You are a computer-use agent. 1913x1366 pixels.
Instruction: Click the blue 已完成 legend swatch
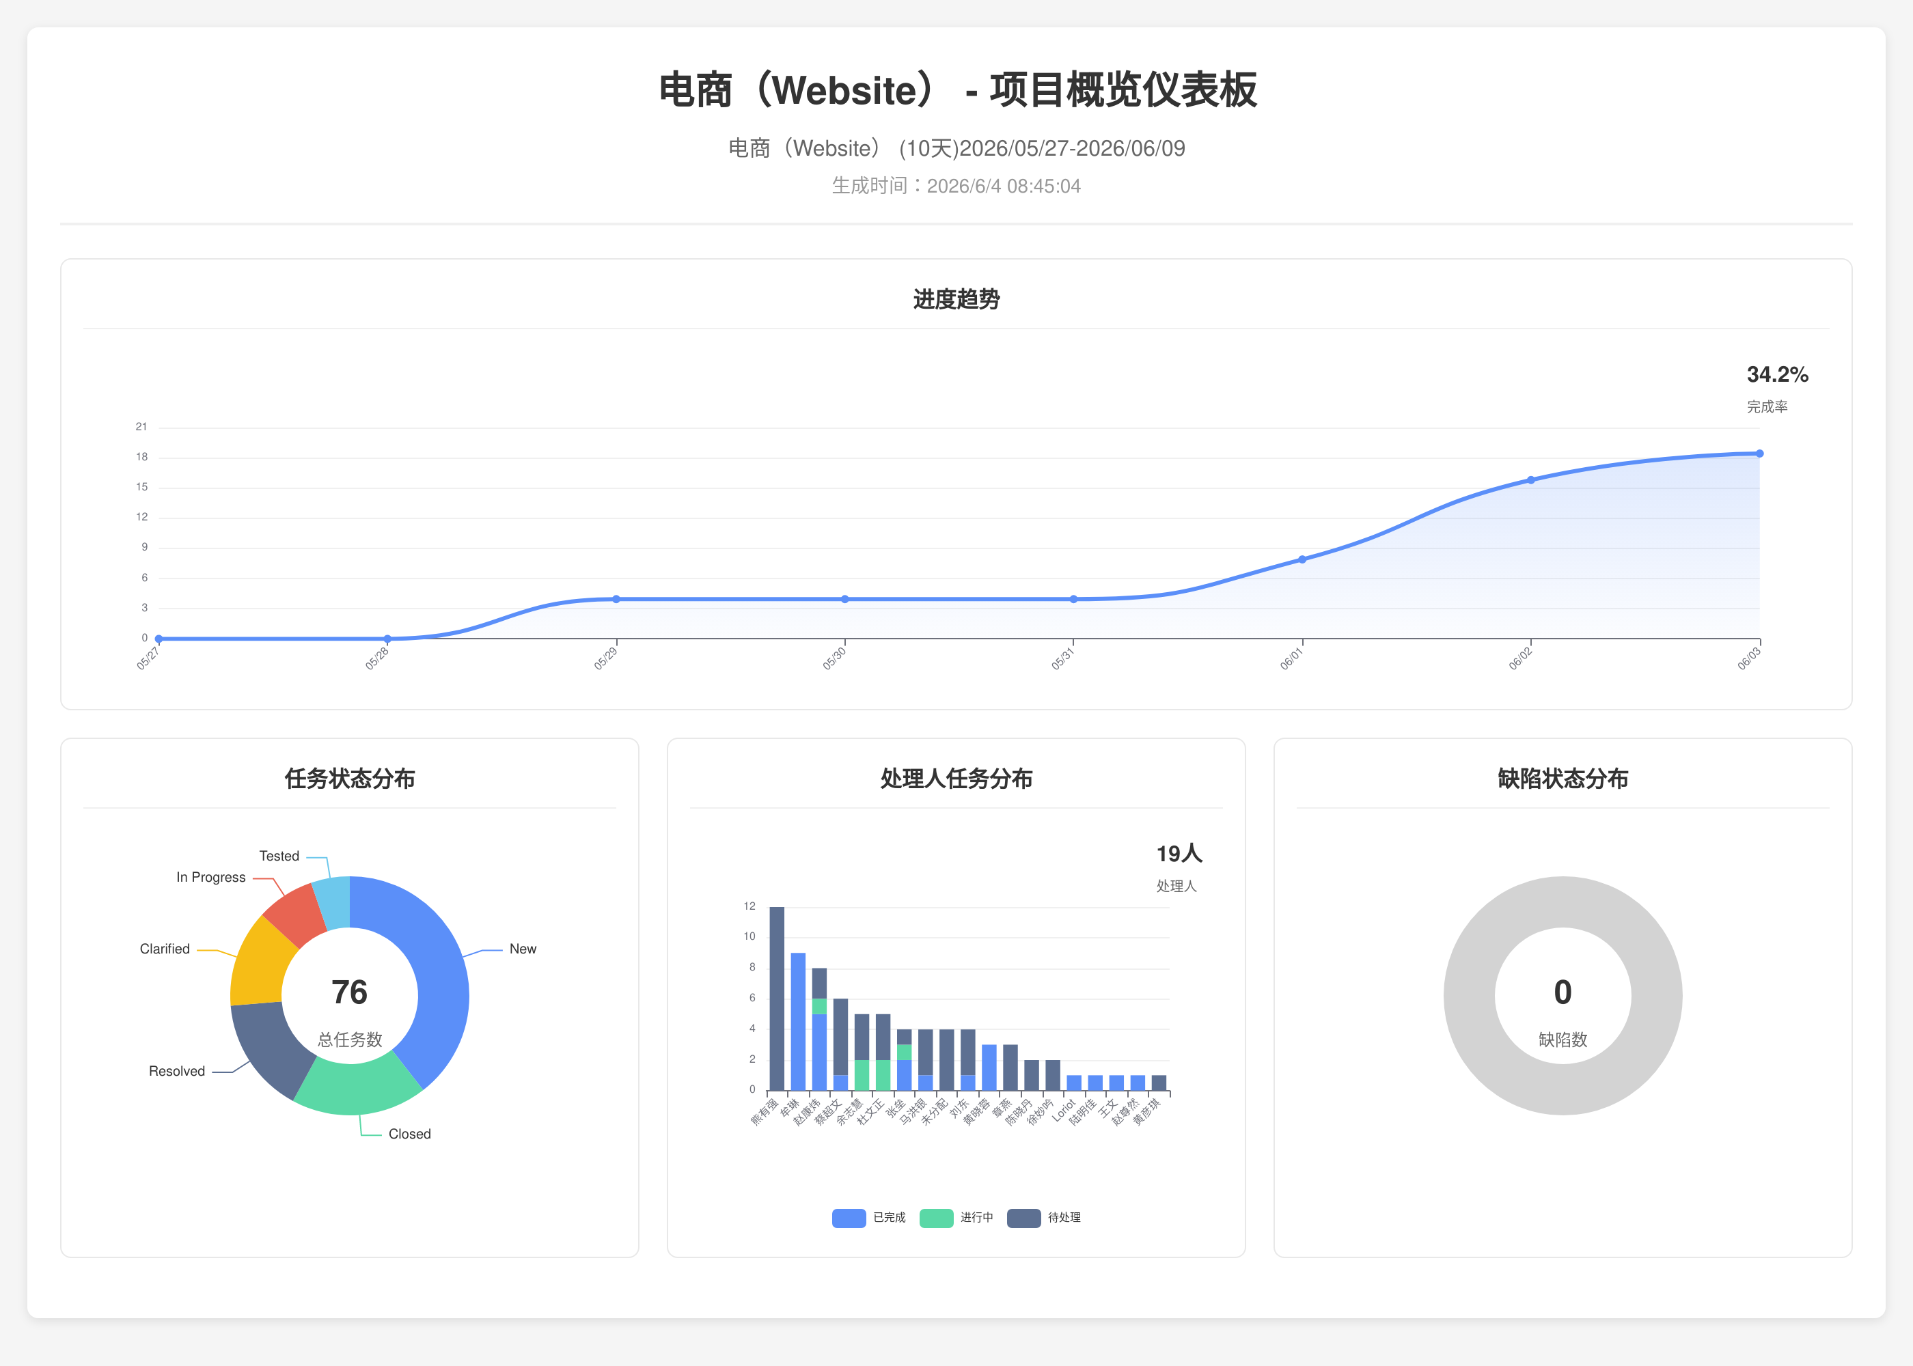point(849,1218)
